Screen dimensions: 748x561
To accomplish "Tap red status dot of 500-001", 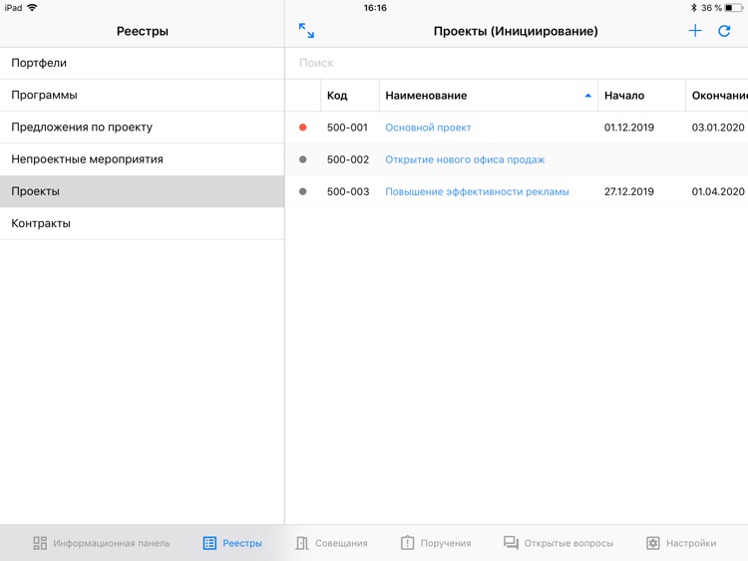I will (x=302, y=128).
